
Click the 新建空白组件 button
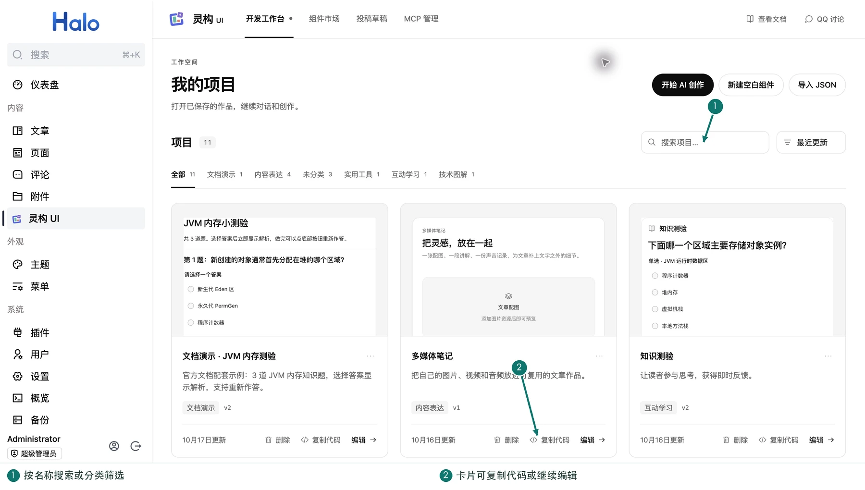click(751, 85)
